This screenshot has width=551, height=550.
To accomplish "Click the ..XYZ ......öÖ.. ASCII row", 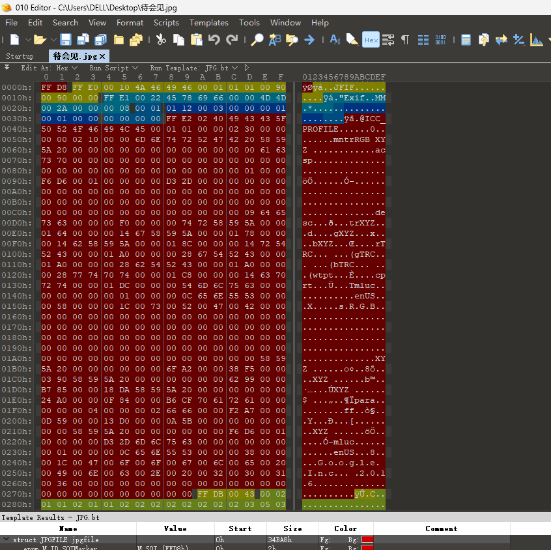I will click(344, 431).
